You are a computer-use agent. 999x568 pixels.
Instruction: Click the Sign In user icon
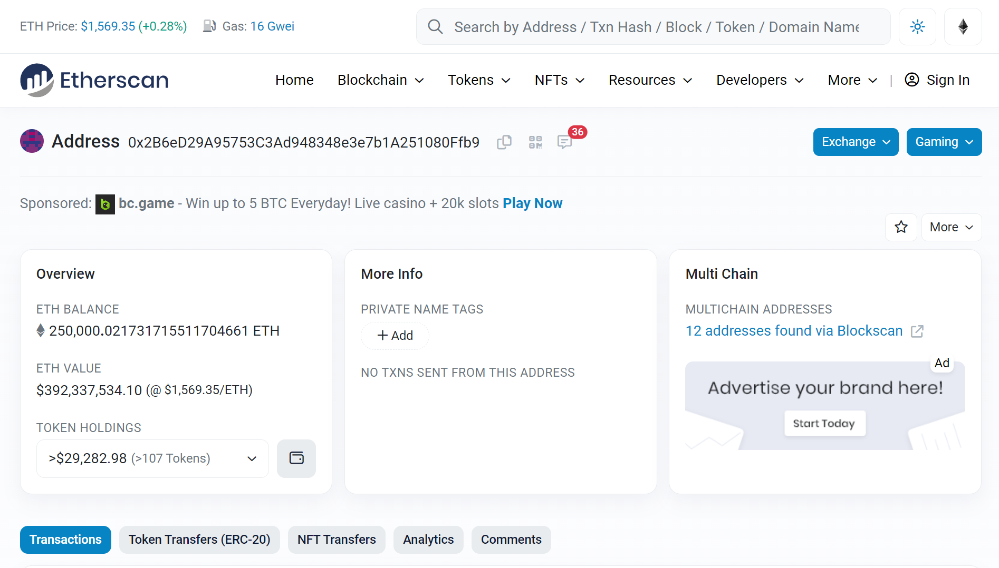point(912,80)
